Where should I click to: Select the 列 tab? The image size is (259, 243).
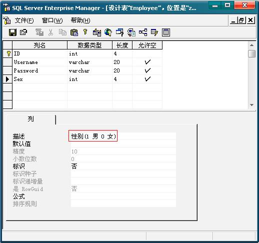point(31,119)
